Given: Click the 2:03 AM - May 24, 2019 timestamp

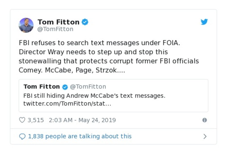Looking at the screenshot, I should point(82,120).
